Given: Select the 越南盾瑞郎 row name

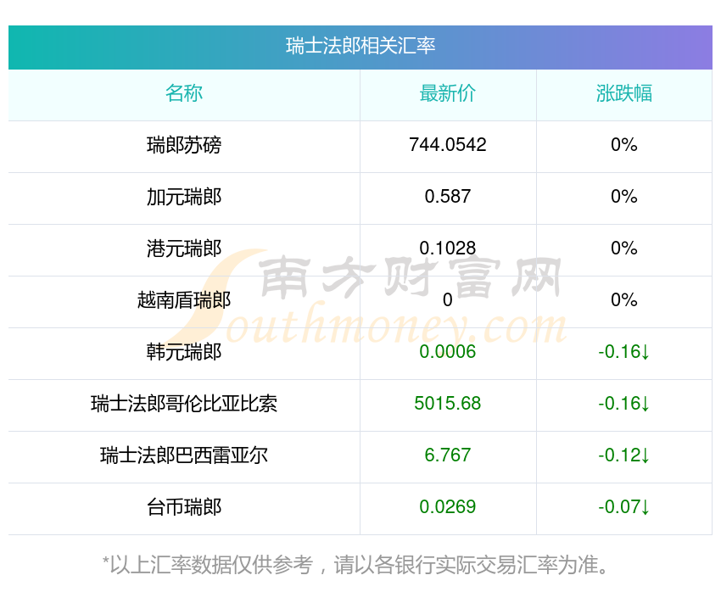Looking at the screenshot, I should point(184,300).
